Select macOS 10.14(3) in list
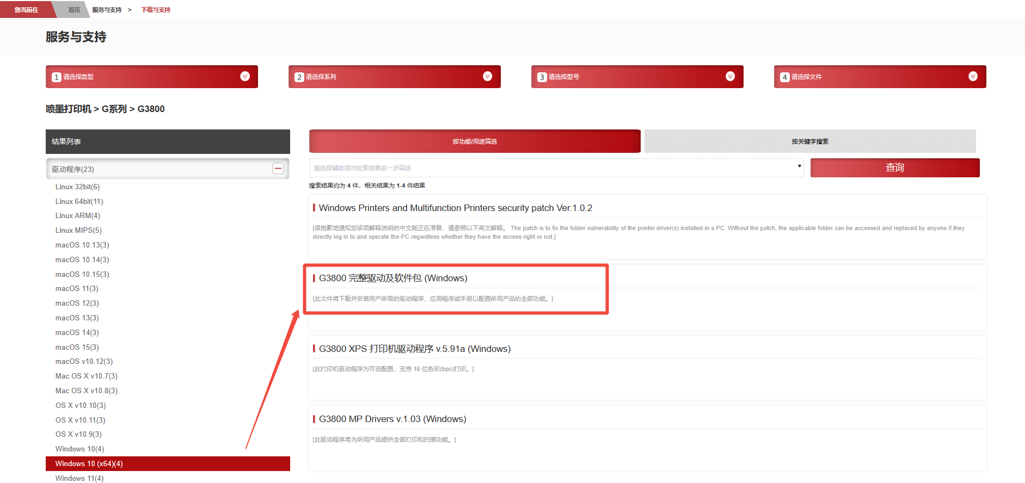Viewport: 1025px width, 483px height. pos(82,259)
